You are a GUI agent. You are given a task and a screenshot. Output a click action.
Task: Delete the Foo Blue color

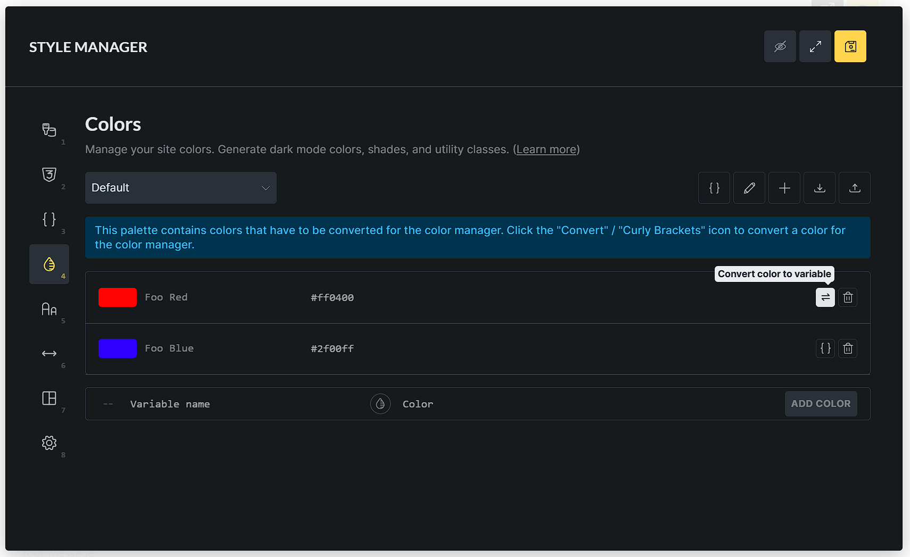pos(848,348)
